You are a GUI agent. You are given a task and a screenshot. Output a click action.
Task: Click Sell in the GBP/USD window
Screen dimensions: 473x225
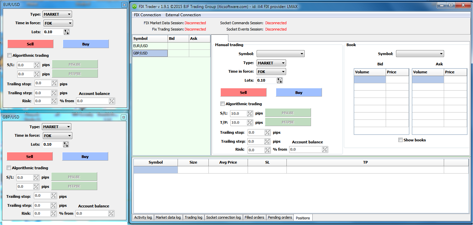tap(30, 157)
